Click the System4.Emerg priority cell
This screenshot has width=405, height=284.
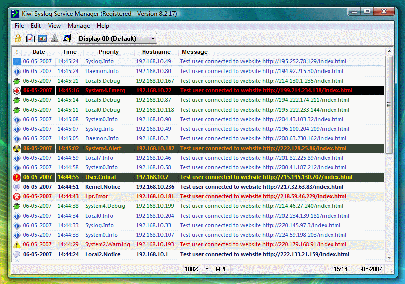point(108,91)
